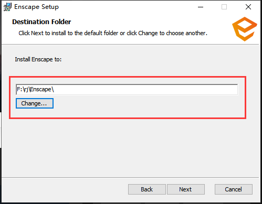This screenshot has height=204, width=262.
Task: Close the Enscape Setup window
Action: [x=248, y=7]
